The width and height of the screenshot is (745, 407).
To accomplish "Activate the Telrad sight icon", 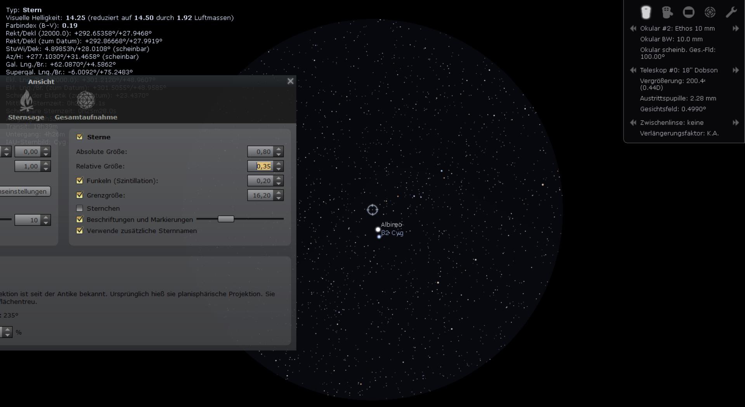I will point(710,12).
